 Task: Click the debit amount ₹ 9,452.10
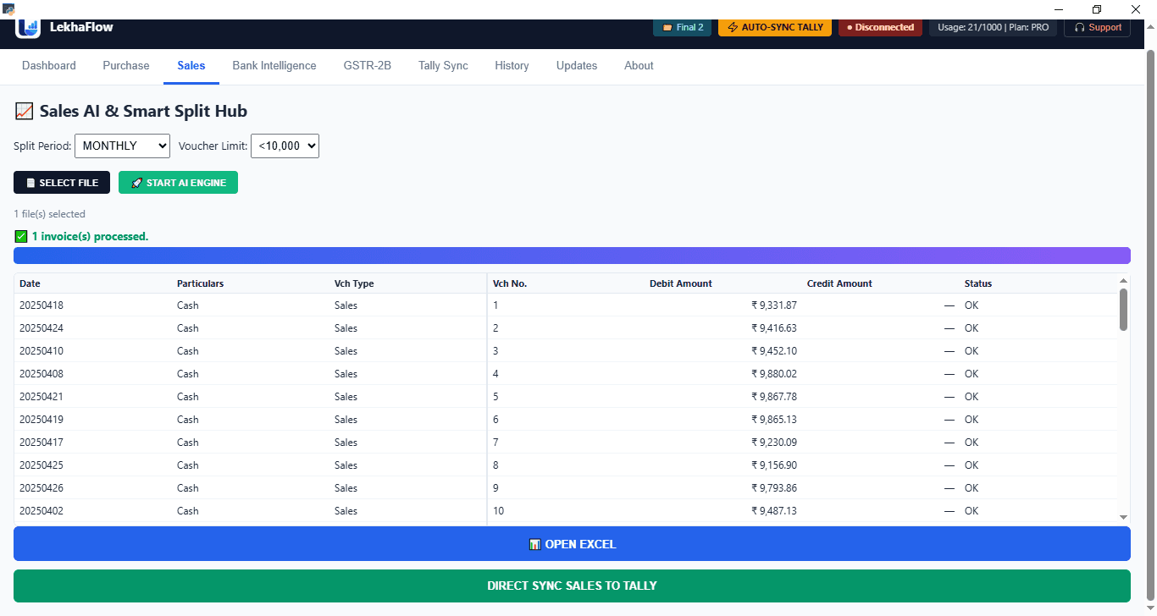pyautogui.click(x=774, y=351)
